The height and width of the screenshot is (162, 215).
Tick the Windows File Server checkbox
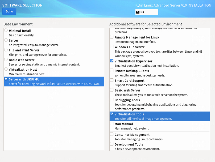point(112,46)
